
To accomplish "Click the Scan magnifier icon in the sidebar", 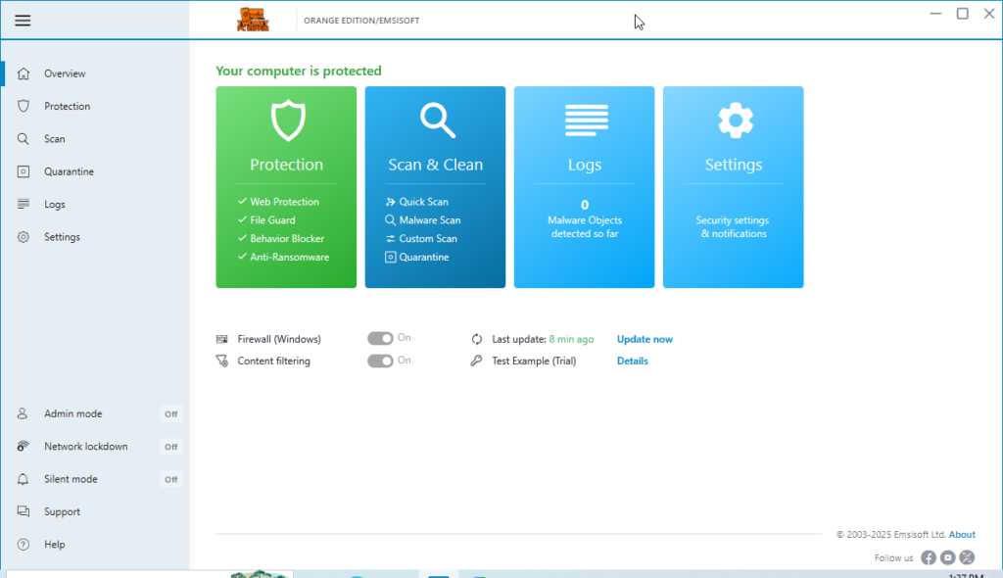I will tap(24, 139).
